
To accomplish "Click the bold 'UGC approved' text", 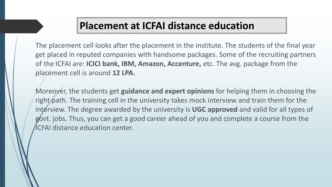I will click(215, 109).
